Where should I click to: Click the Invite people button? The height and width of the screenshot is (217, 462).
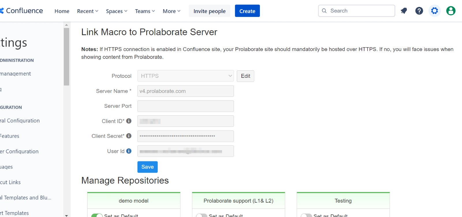[x=209, y=11]
